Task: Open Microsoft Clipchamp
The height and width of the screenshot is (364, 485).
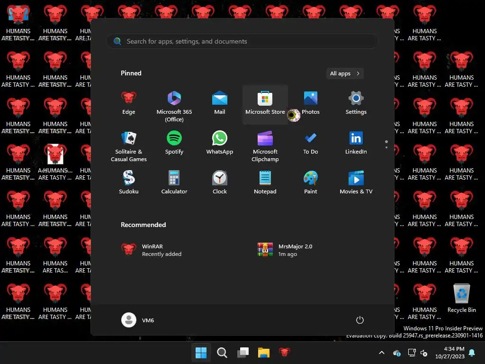Action: point(265,146)
